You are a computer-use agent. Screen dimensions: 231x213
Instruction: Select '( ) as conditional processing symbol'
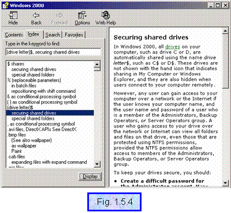click(42, 102)
